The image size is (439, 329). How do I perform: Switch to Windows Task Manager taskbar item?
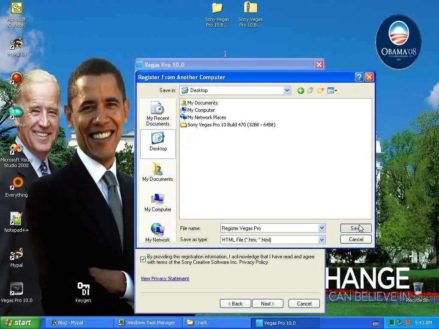click(148, 323)
